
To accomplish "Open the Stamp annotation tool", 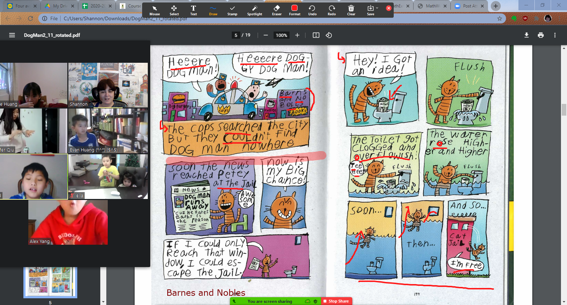I will 232,10.
